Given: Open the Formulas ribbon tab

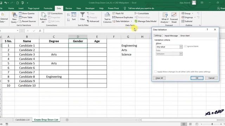Looking at the screenshot, I should (48, 8).
